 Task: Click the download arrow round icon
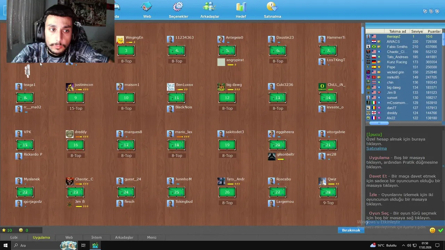pos(431,11)
